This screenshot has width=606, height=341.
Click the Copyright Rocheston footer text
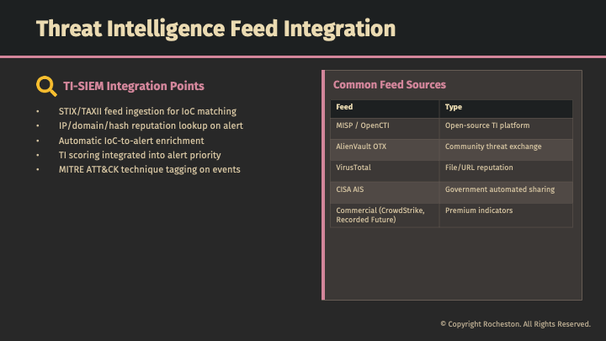tap(515, 324)
